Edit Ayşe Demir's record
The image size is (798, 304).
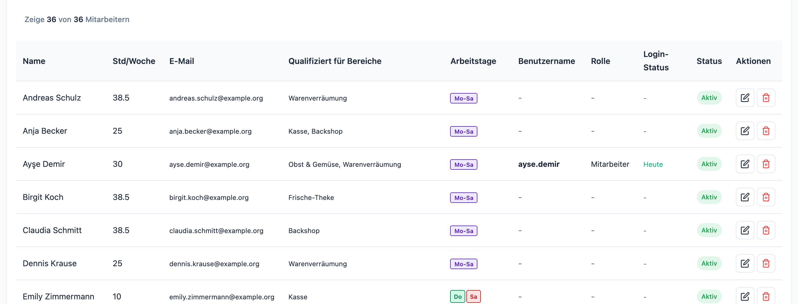click(745, 164)
